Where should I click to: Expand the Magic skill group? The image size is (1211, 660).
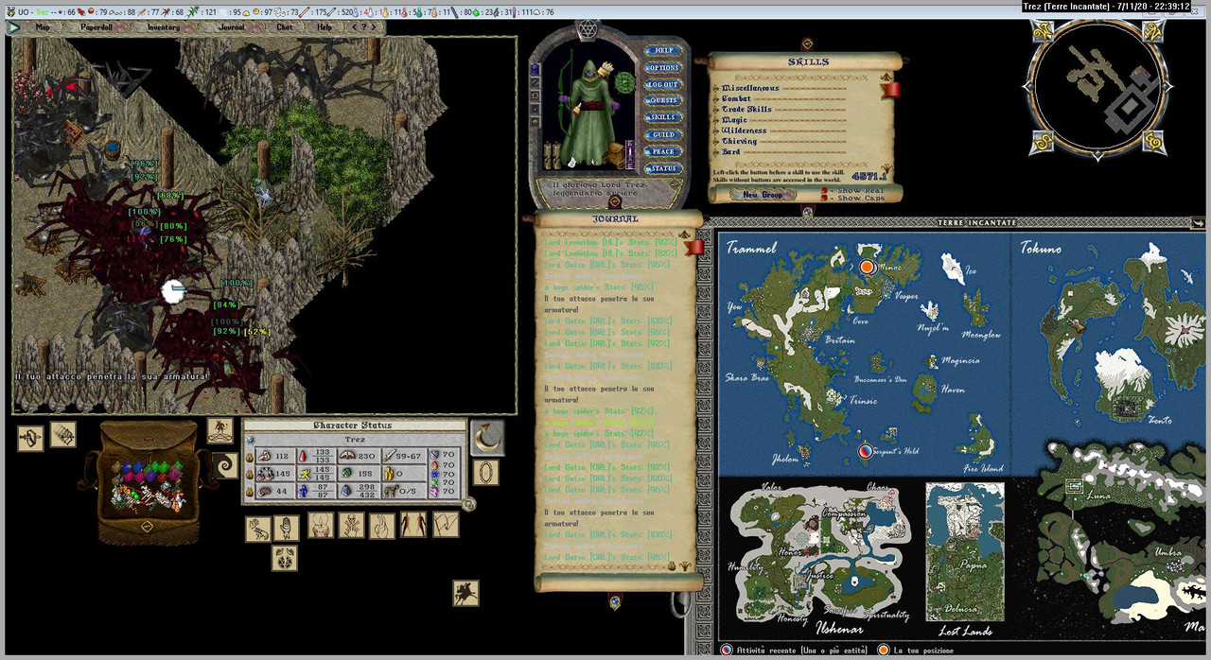(x=716, y=120)
